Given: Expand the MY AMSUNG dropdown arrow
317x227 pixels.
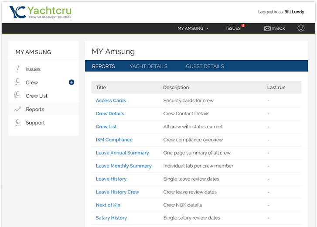Looking at the screenshot, I should point(208,28).
